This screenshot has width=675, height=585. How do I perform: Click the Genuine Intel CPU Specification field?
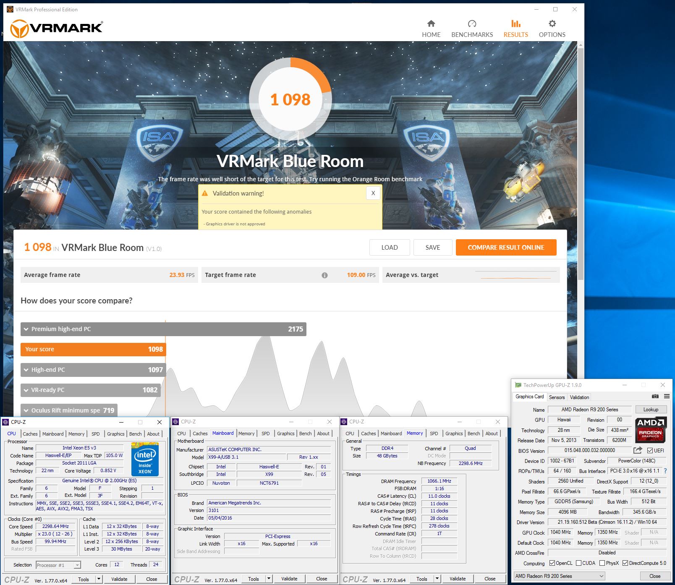(99, 481)
